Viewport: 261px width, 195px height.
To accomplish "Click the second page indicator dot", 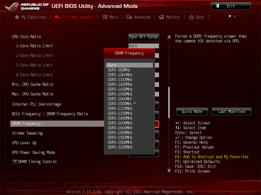I will click(235, 16).
